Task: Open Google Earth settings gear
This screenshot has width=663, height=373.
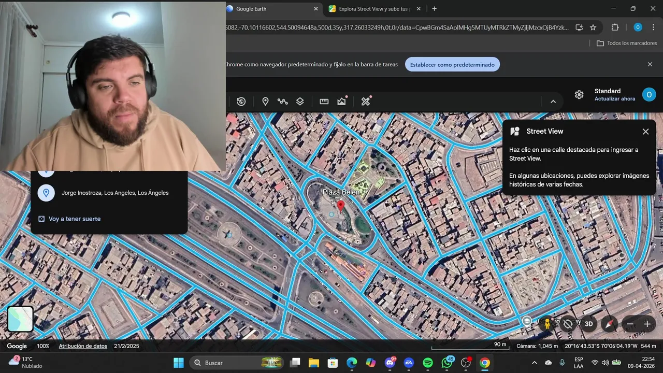Action: point(579,95)
